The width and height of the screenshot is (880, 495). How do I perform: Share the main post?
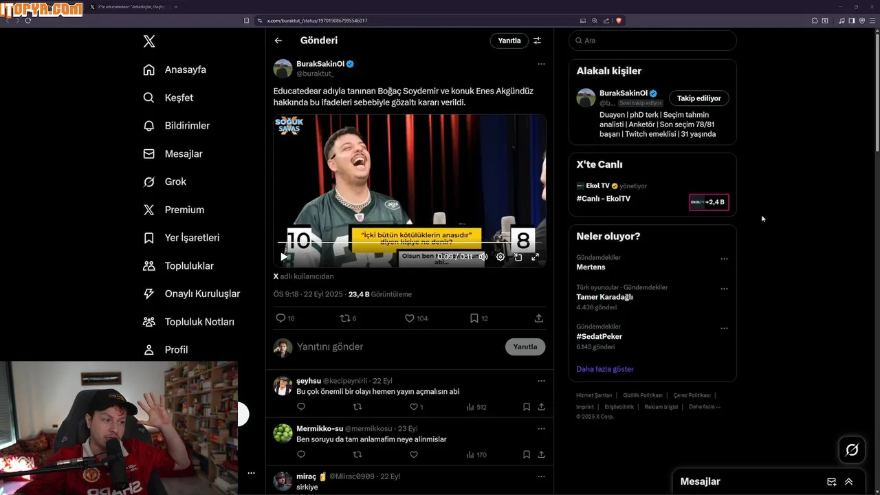tap(539, 318)
